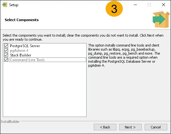This screenshot has width=171, height=134.
Task: Uncheck the PostgreSQL Server checkbox
Action: coord(6,46)
